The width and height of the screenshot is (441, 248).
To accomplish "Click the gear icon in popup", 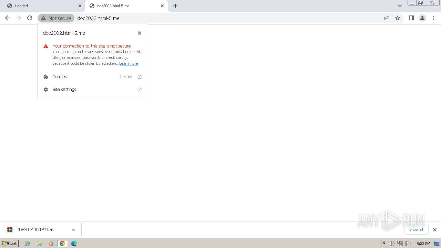I will click(x=45, y=90).
